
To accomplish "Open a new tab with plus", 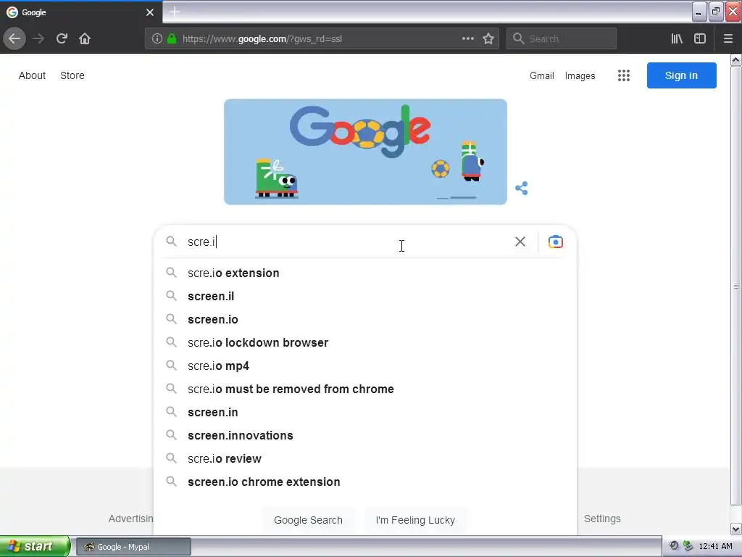I will (x=174, y=12).
